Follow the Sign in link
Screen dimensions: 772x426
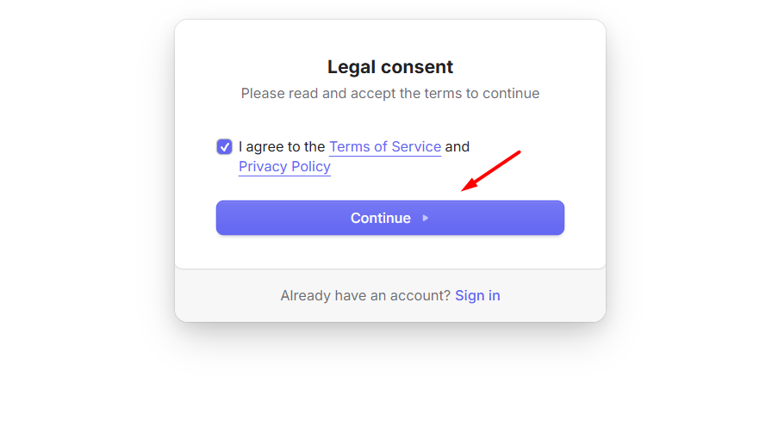[477, 295]
